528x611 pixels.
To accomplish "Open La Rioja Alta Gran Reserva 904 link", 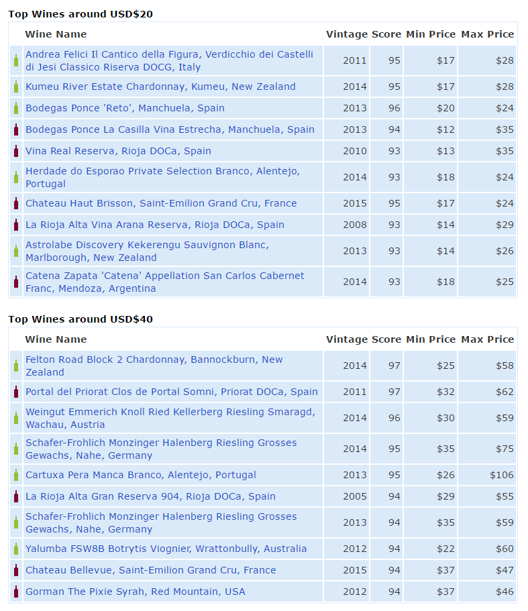I will click(x=151, y=496).
